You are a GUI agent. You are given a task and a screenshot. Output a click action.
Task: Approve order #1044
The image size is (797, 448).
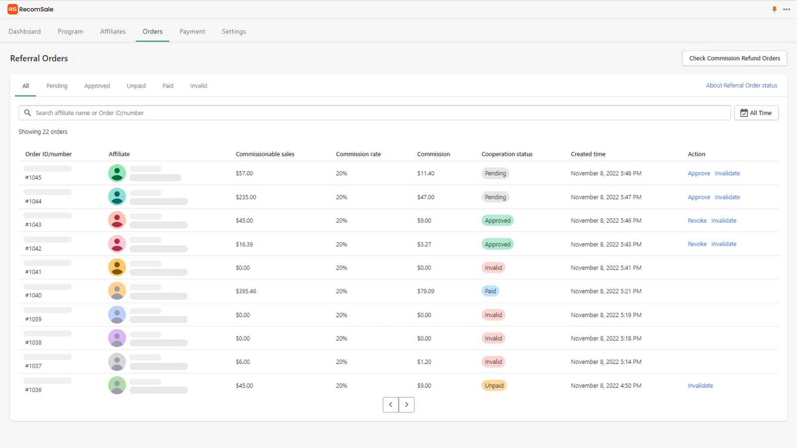(699, 197)
